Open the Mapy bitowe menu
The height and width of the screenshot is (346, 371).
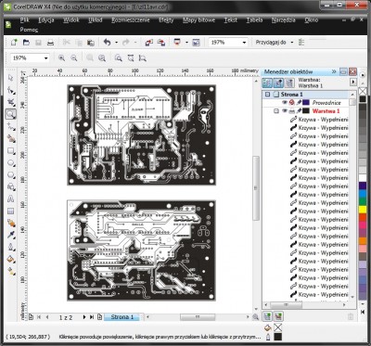198,20
